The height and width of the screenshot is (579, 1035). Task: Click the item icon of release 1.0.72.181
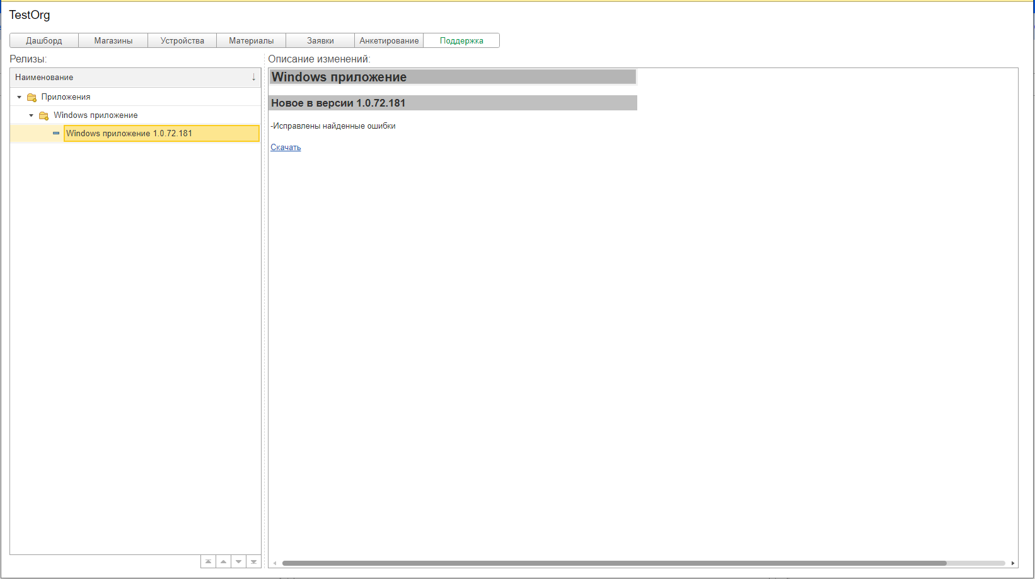click(56, 133)
